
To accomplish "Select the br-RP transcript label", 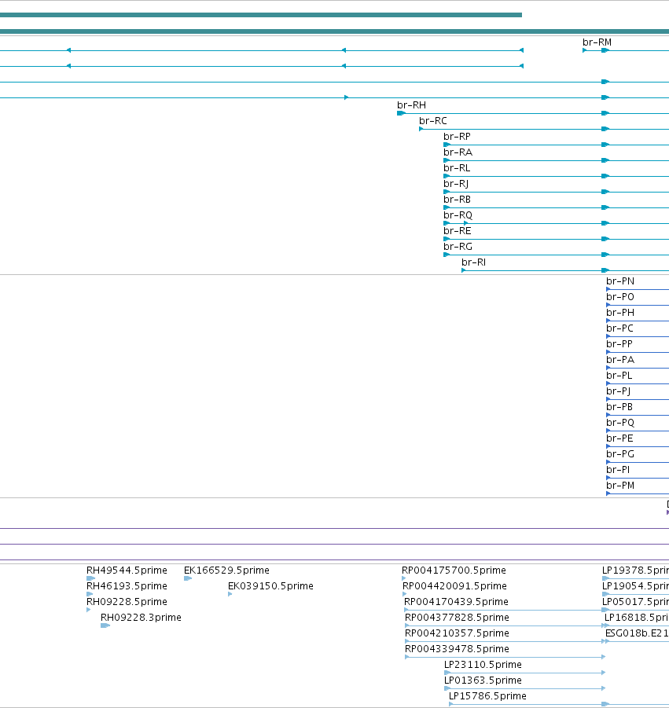I will pos(457,137).
